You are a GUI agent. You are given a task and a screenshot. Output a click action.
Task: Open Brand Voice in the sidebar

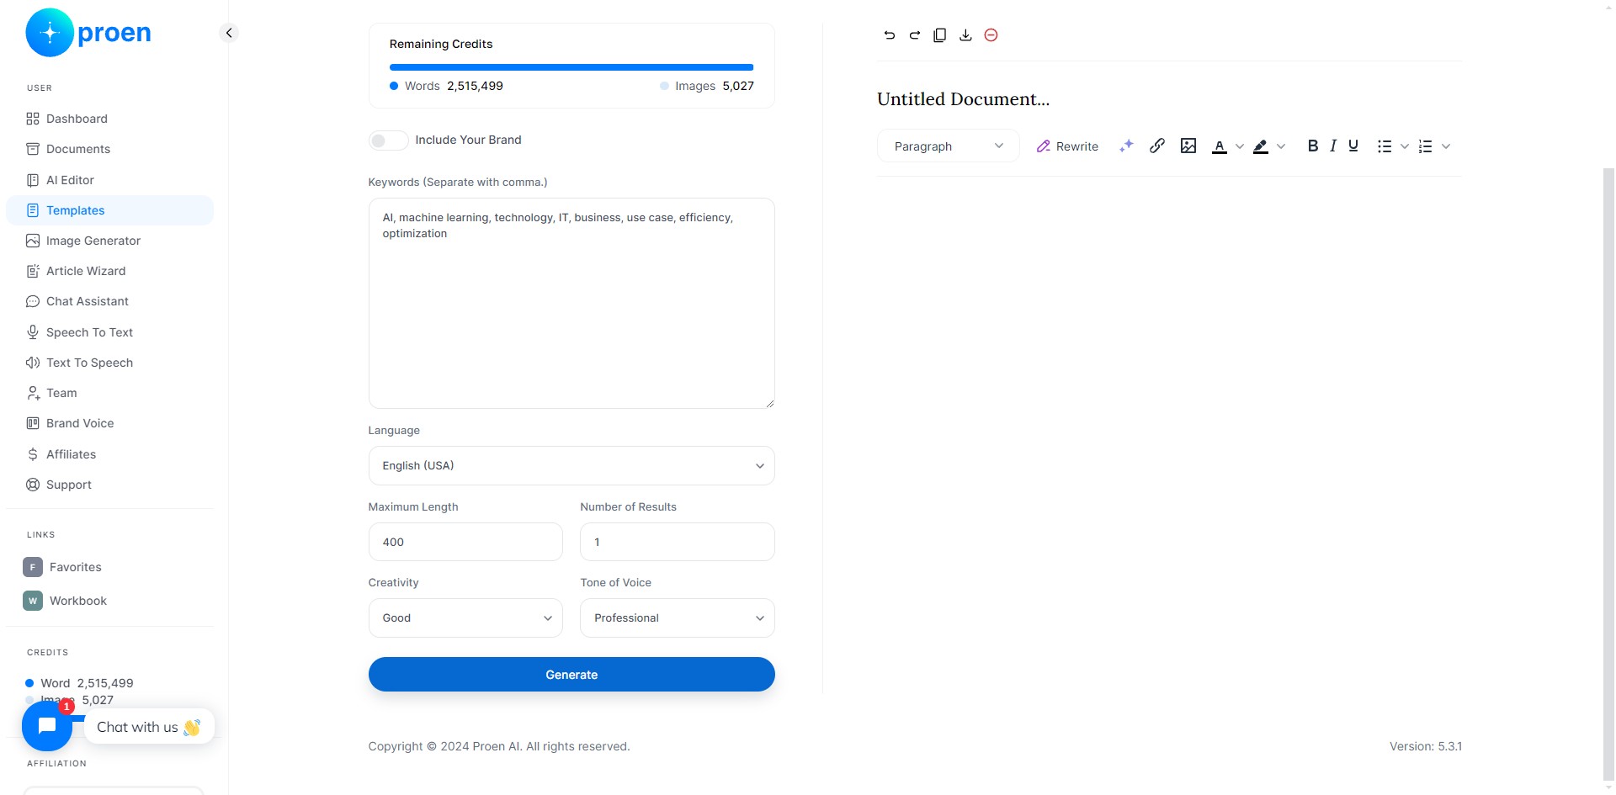(109, 423)
